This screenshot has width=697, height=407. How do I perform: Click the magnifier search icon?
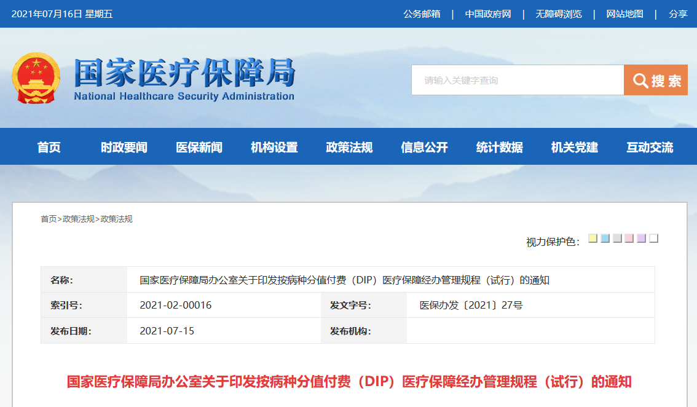[640, 81]
